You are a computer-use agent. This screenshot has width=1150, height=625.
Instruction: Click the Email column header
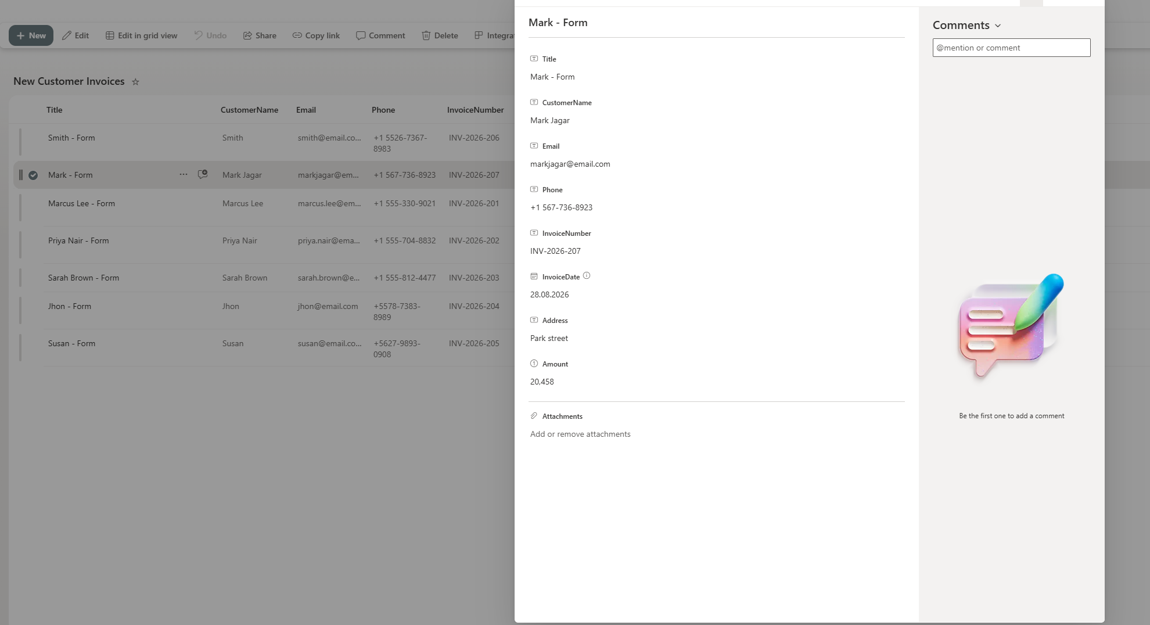pos(306,110)
